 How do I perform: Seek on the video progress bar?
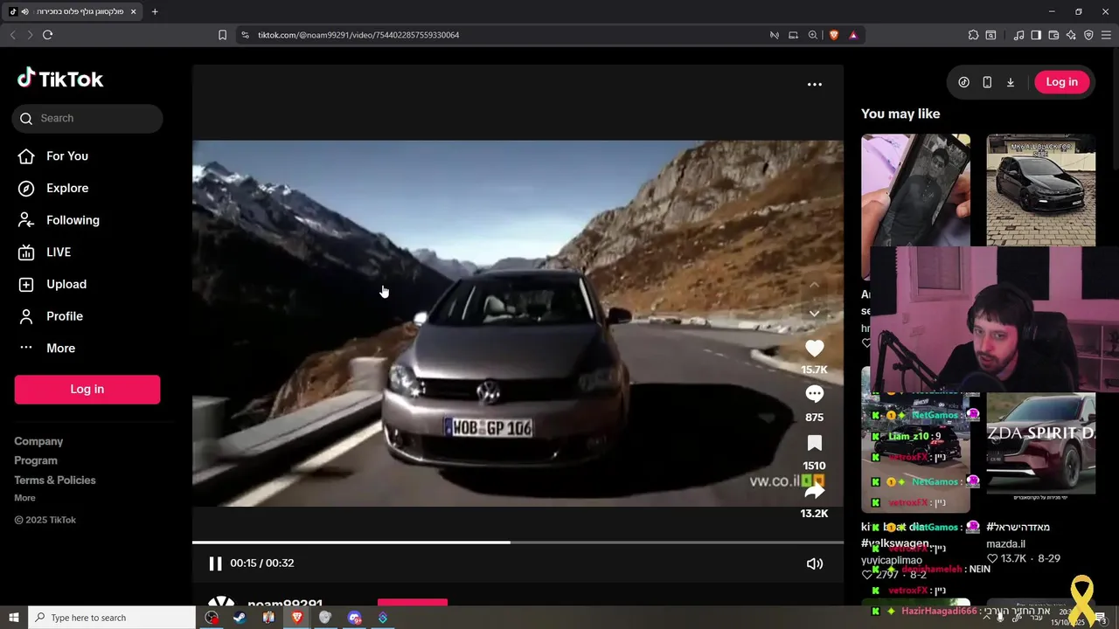point(518,543)
